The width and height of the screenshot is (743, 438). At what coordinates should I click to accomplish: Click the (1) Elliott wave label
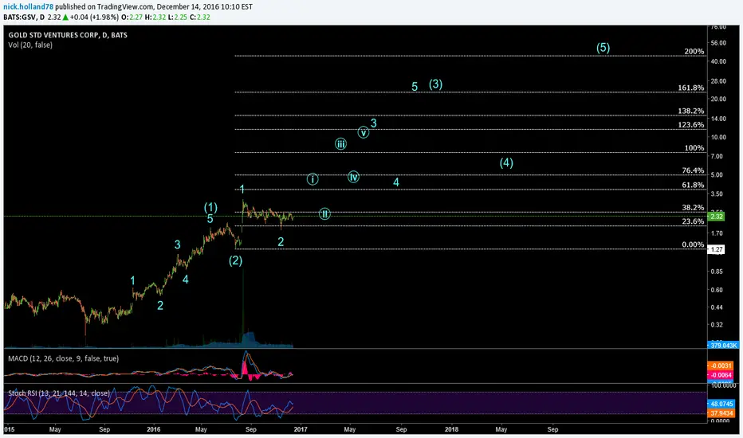[x=211, y=207]
